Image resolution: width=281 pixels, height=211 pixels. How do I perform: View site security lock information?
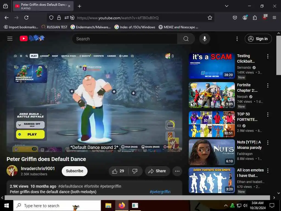point(59,18)
